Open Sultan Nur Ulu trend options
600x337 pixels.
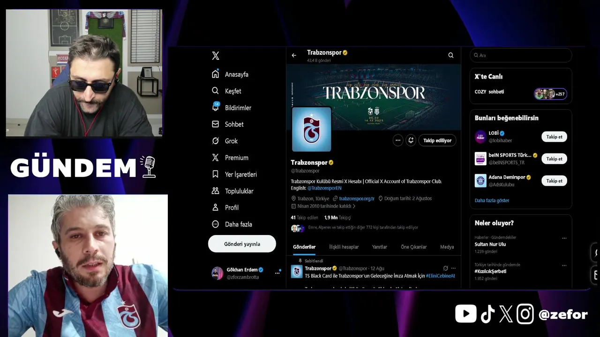pyautogui.click(x=564, y=238)
